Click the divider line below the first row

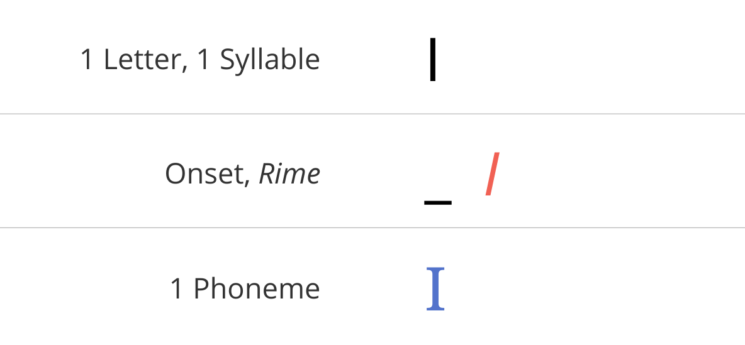[x=373, y=114]
